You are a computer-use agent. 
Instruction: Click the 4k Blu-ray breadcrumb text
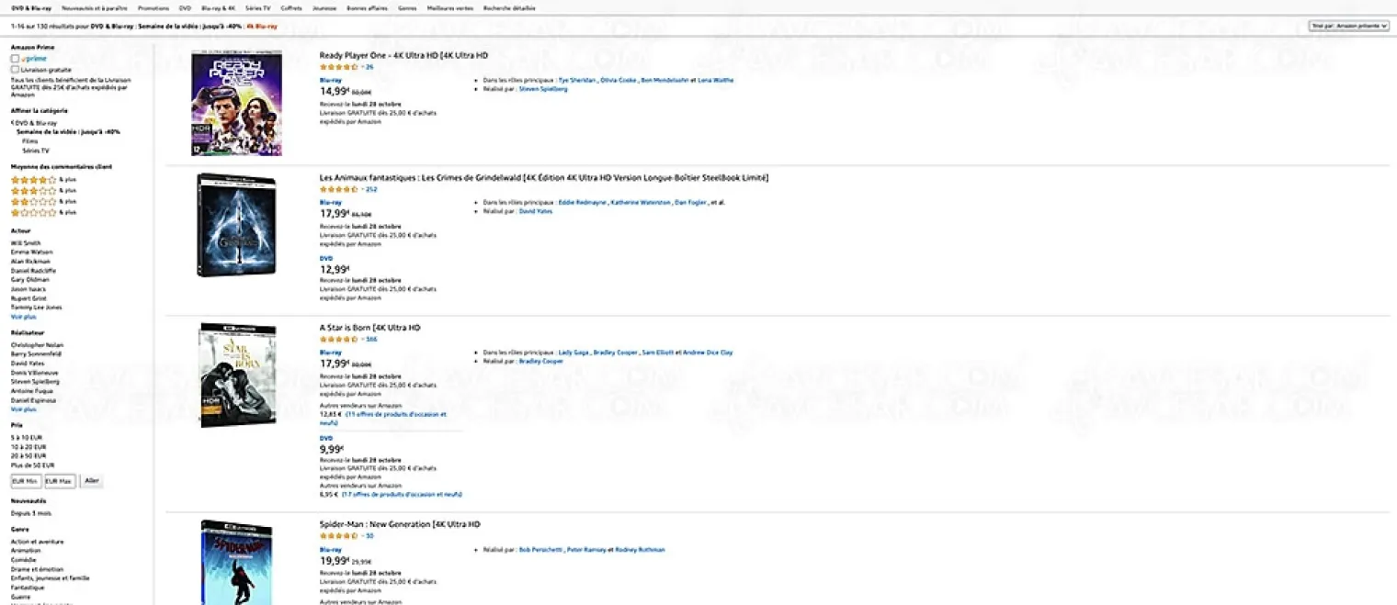point(262,27)
